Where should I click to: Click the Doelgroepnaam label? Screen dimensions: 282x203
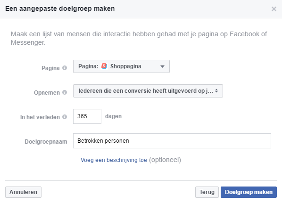click(46, 142)
